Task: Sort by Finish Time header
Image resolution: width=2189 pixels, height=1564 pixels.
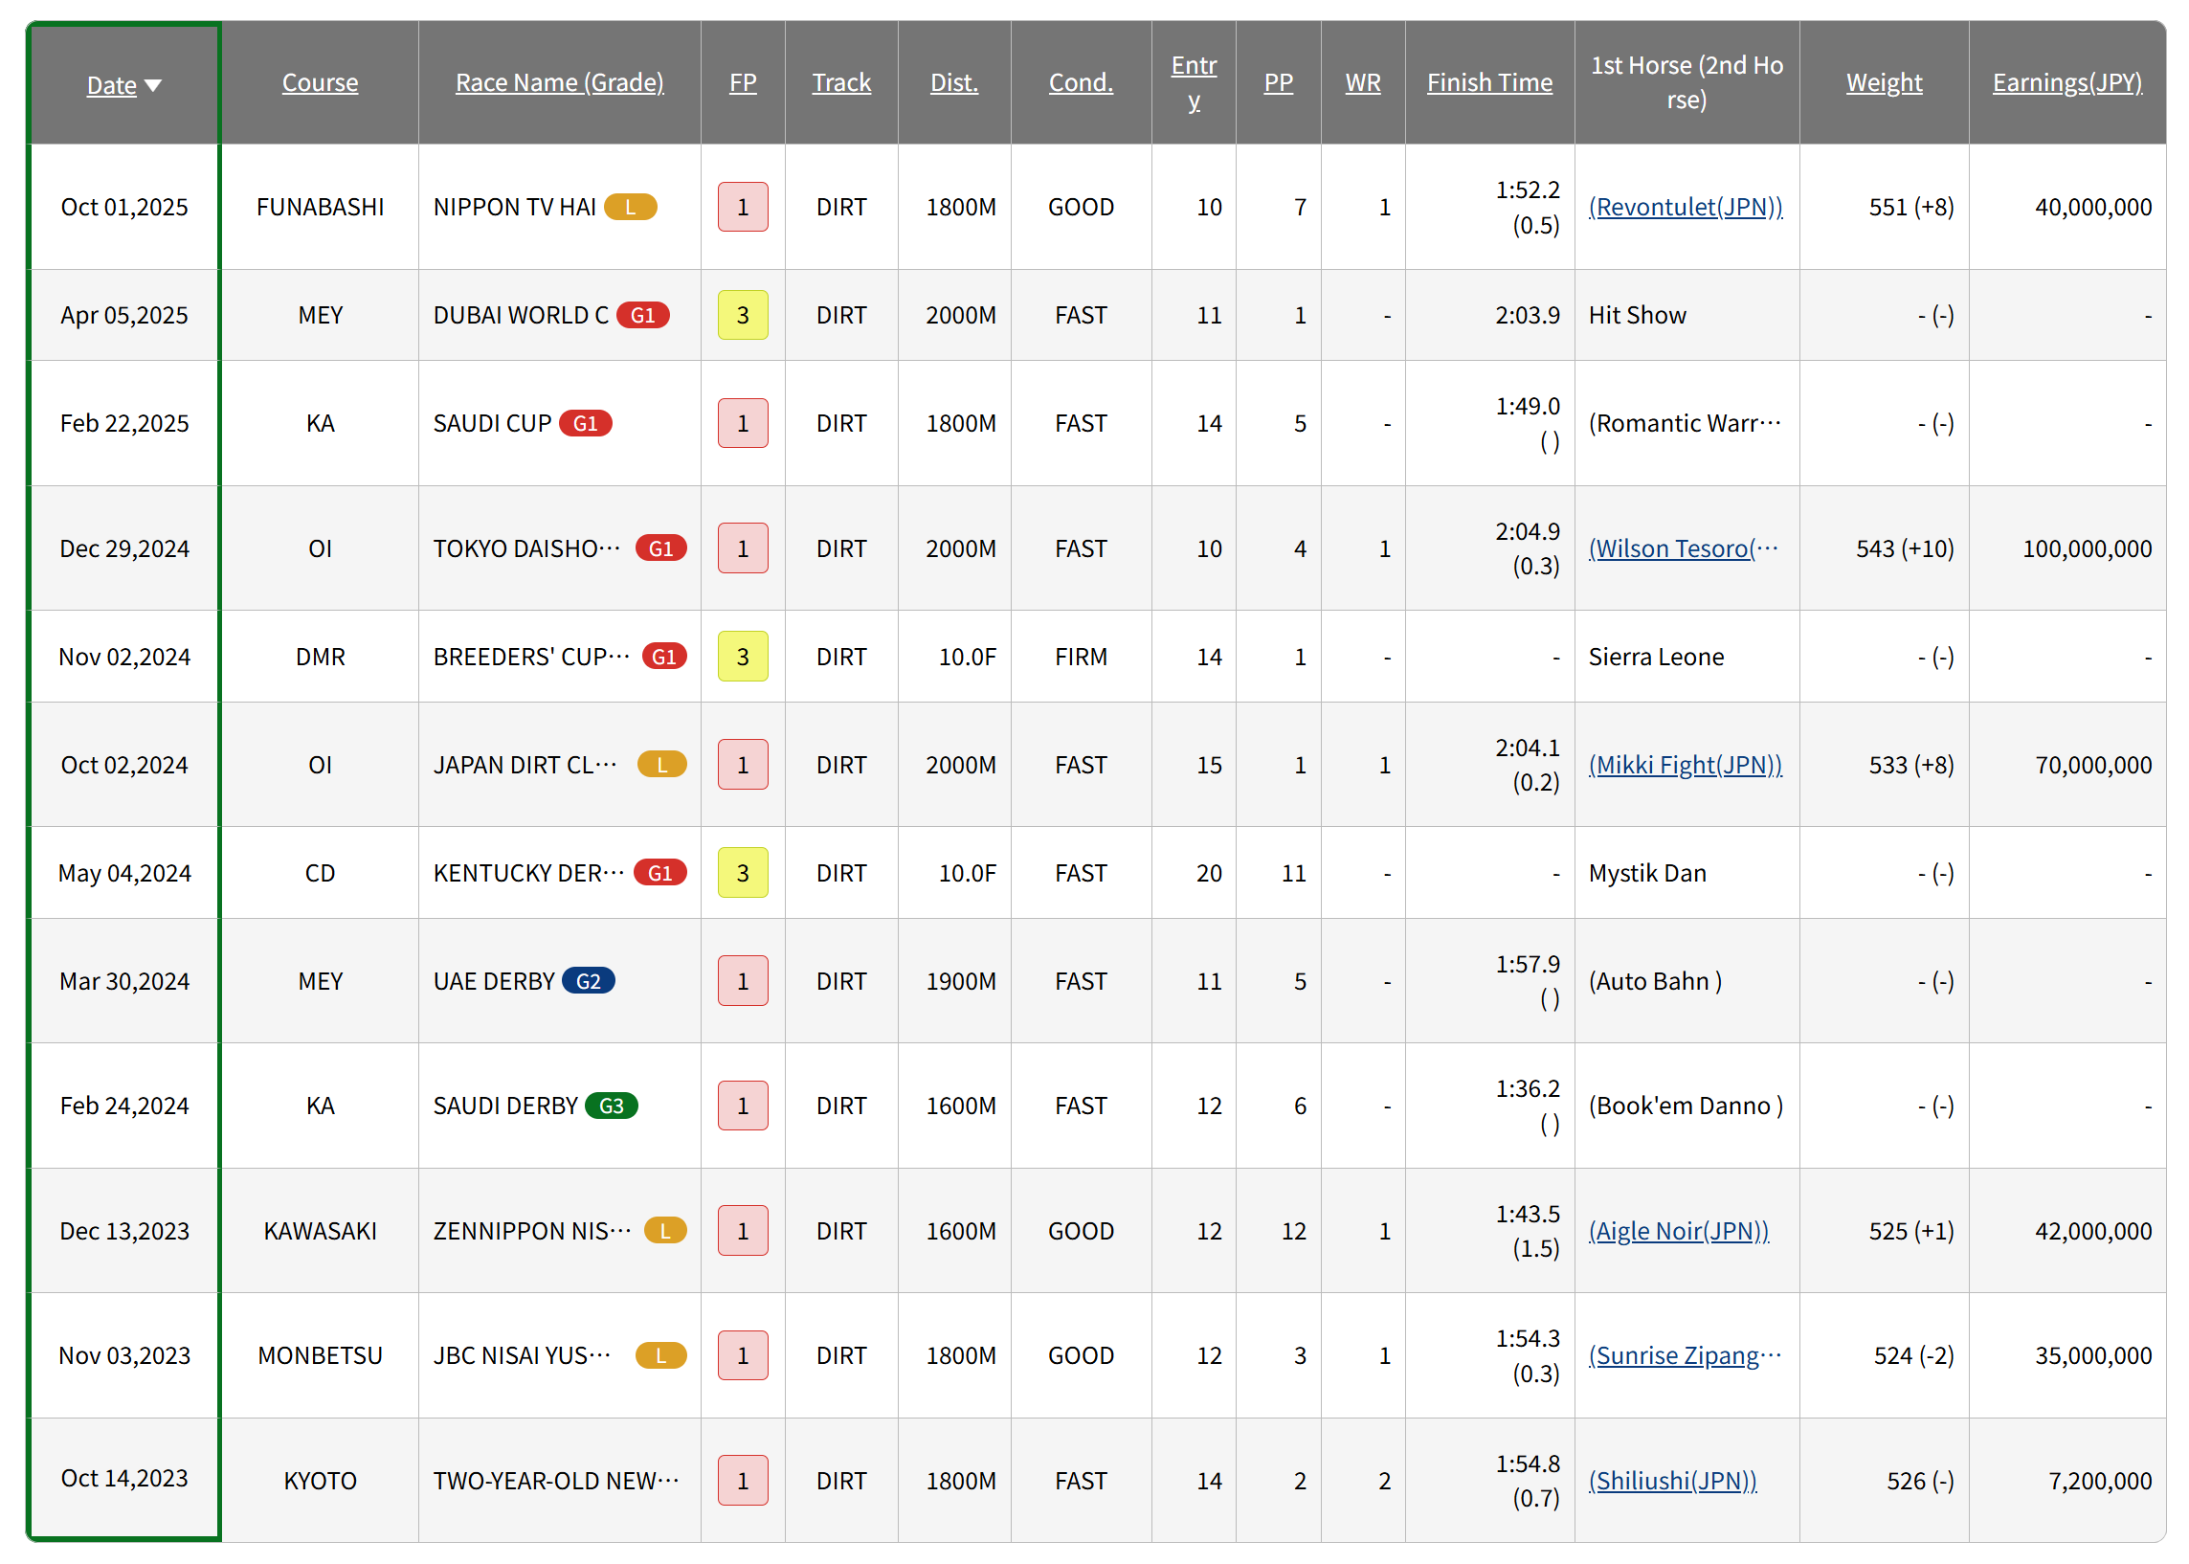Action: (x=1489, y=83)
